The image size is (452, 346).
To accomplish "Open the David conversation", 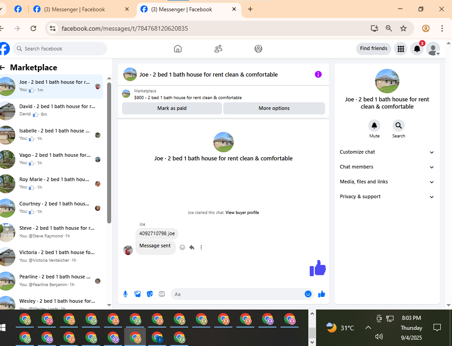I will click(x=51, y=111).
